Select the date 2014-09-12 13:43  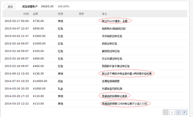pyautogui.click(x=17, y=73)
